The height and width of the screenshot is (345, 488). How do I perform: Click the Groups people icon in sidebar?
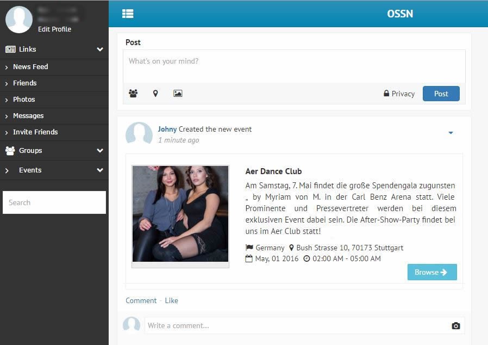[x=10, y=151]
